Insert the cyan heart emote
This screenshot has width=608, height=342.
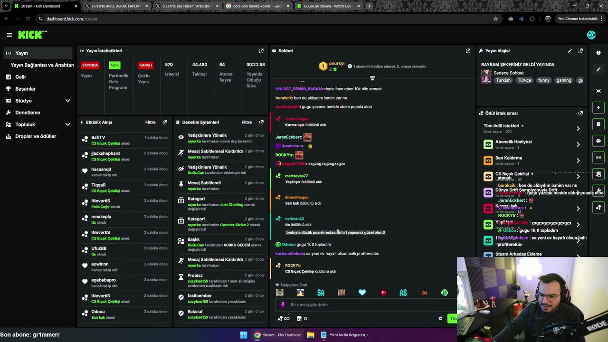click(362, 293)
